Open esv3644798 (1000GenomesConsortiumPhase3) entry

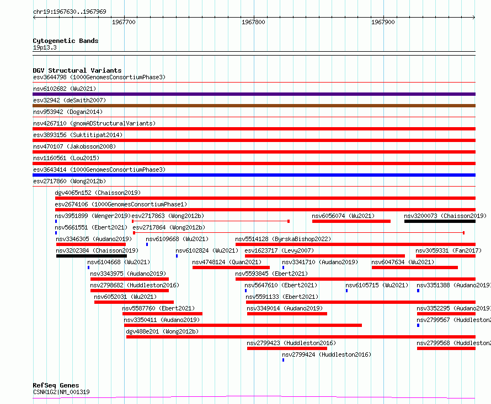[99, 77]
